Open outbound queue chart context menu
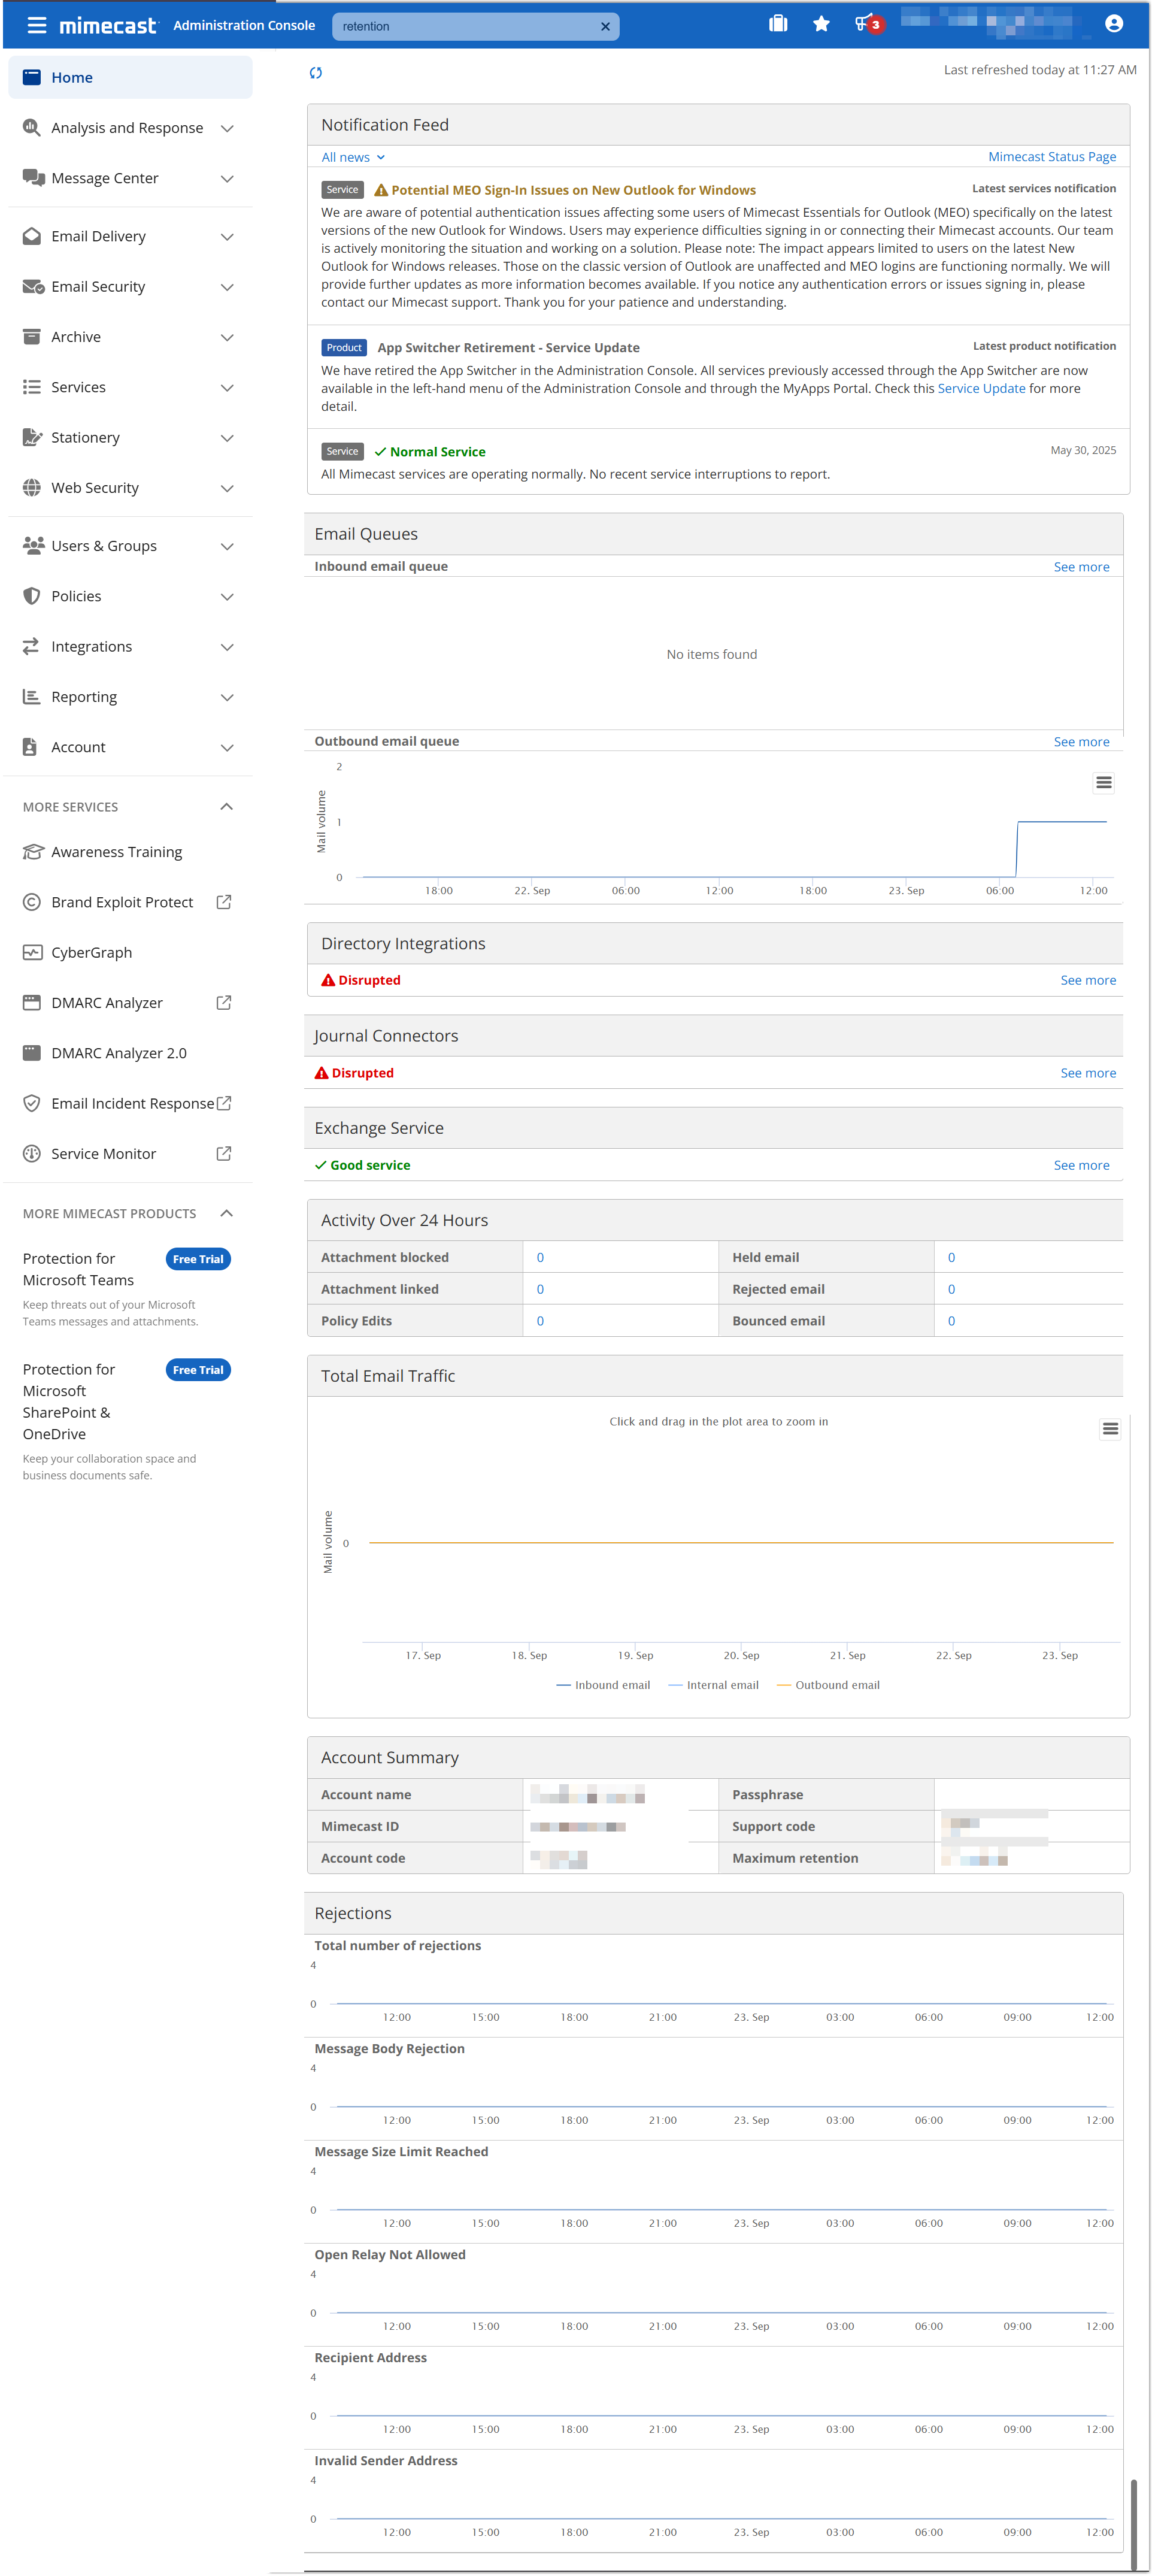The width and height of the screenshot is (1152, 2576). pyautogui.click(x=1103, y=783)
